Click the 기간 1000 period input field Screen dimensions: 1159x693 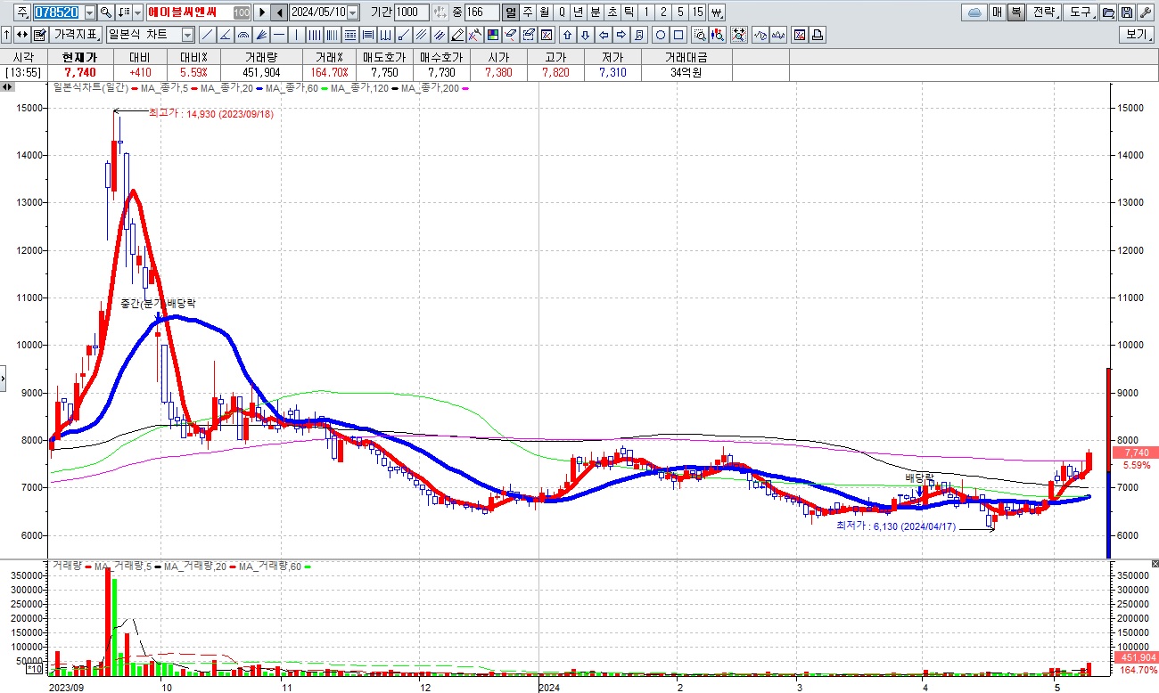coord(411,12)
